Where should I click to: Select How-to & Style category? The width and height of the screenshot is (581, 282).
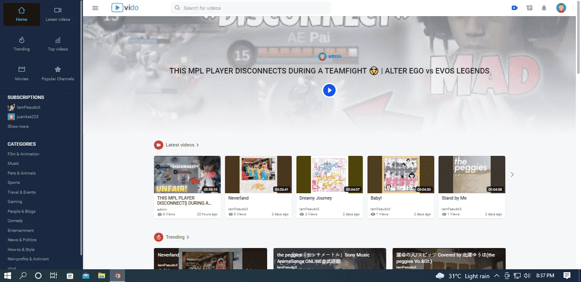coord(21,250)
